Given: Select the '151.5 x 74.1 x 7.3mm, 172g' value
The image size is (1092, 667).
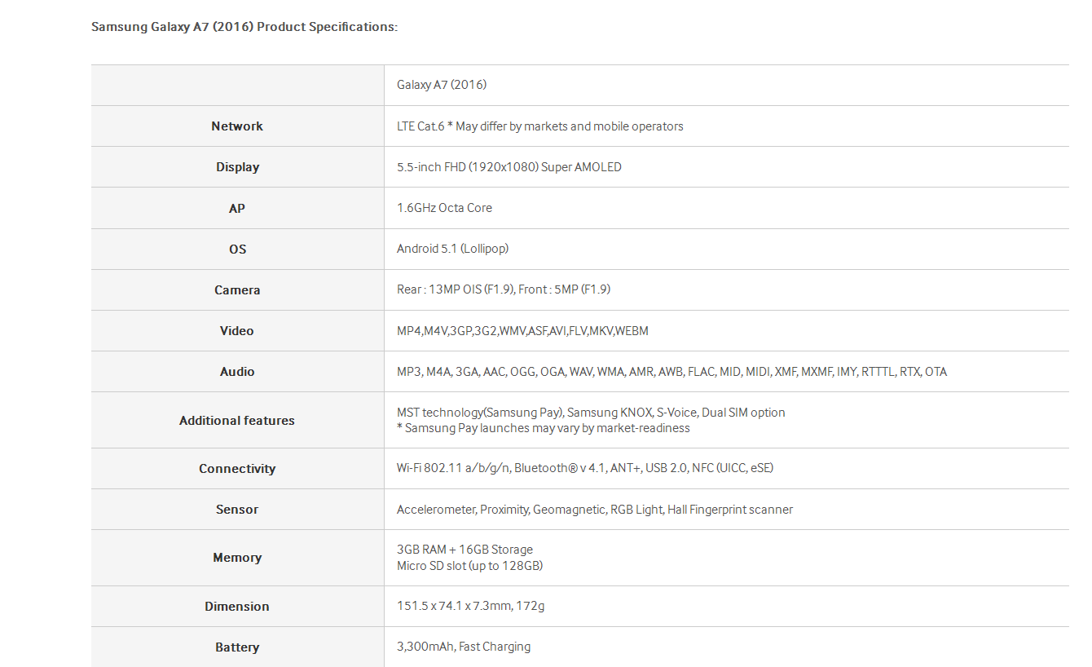Looking at the screenshot, I should tap(470, 607).
